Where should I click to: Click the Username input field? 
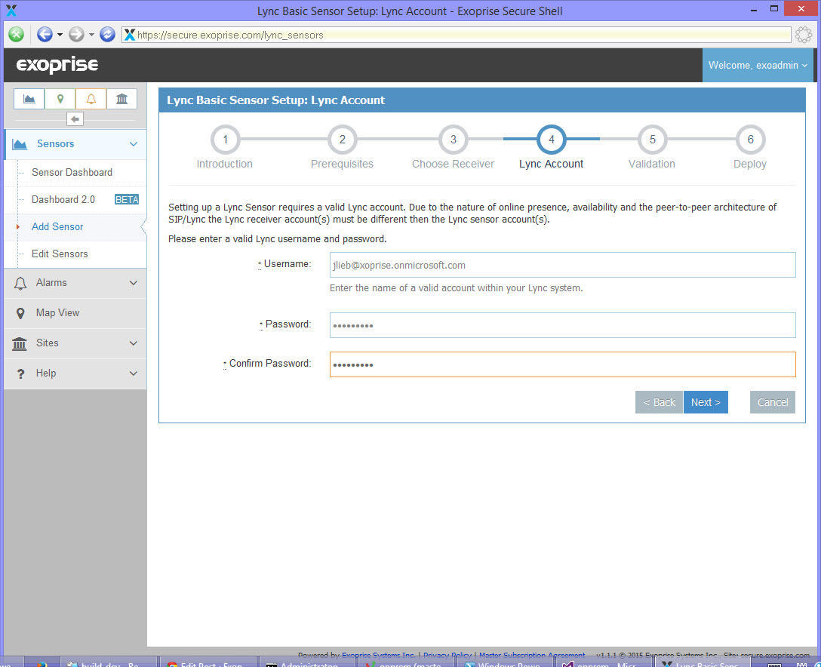[x=562, y=265]
